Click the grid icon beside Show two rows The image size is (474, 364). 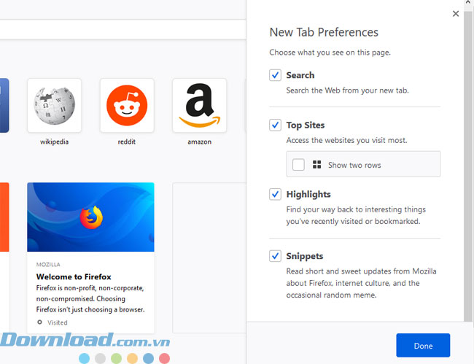click(x=316, y=165)
